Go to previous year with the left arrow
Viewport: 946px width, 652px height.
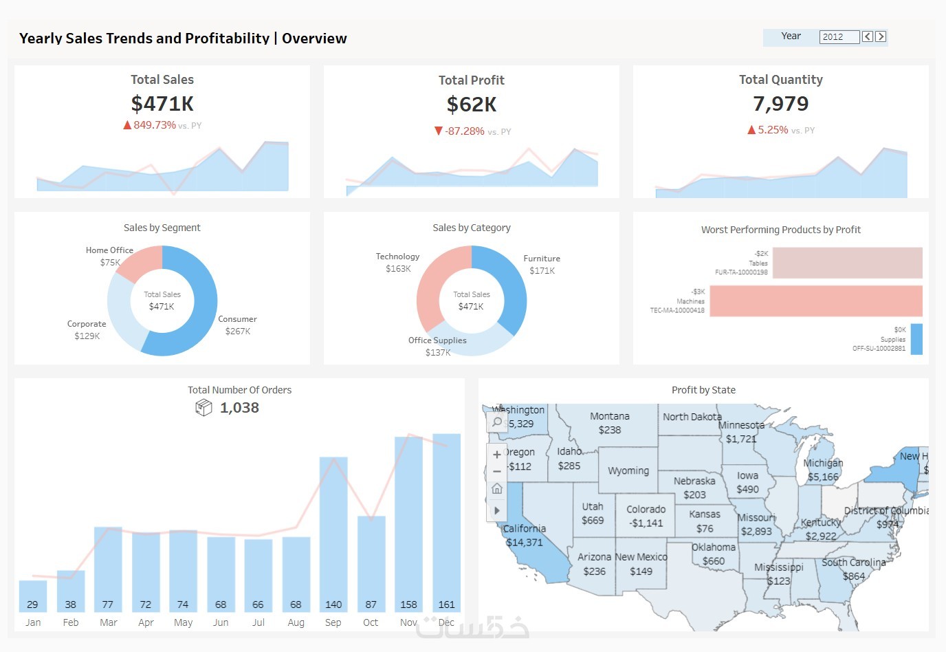(868, 36)
